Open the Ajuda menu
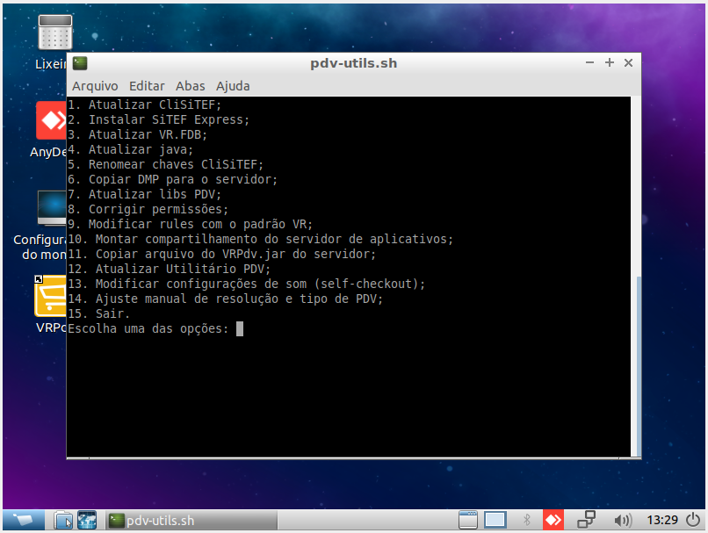Viewport: 708px width, 533px height. [x=233, y=86]
